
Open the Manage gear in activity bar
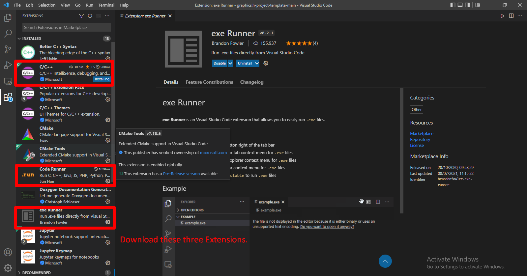[x=8, y=268]
